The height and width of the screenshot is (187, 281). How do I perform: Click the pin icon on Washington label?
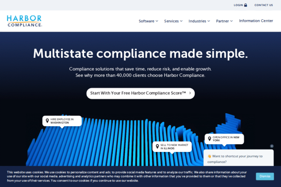tap(47, 121)
